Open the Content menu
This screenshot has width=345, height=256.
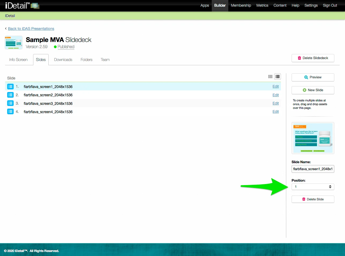280,5
